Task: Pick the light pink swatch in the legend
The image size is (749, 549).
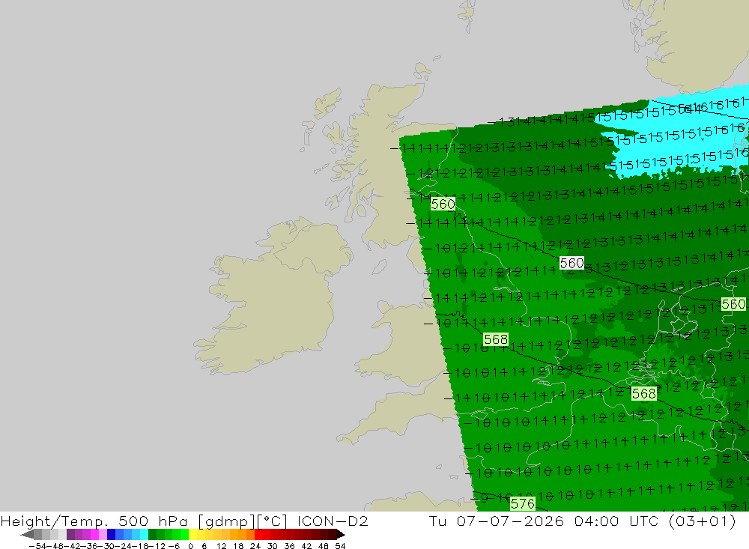Action: coord(103,535)
